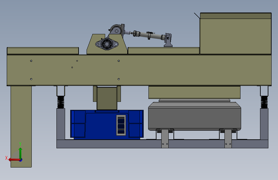Click the green Y axis label
The height and width of the screenshot is (180, 278).
pyautogui.click(x=20, y=144)
